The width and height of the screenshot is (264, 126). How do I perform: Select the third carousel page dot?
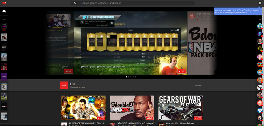pos(131,77)
